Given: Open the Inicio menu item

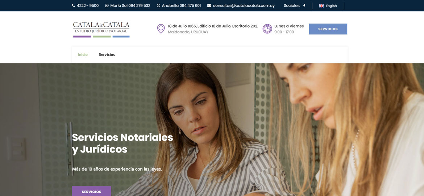Looking at the screenshot, I should 83,55.
